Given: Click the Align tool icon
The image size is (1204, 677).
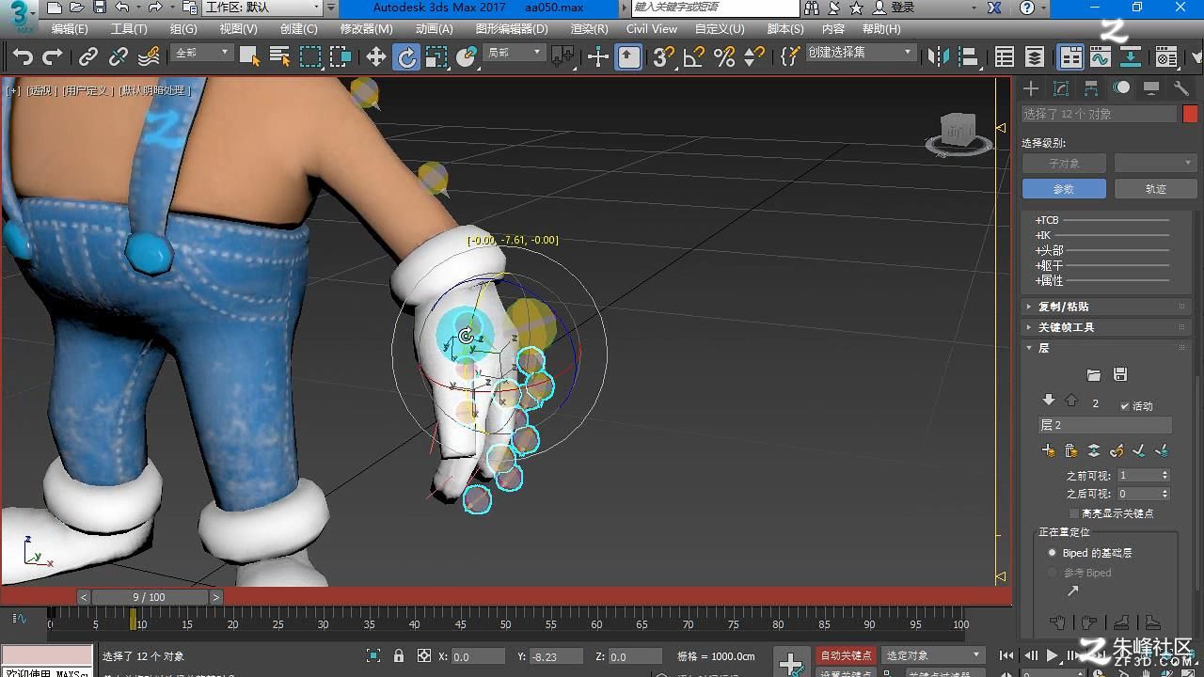Looking at the screenshot, I should coord(969,57).
